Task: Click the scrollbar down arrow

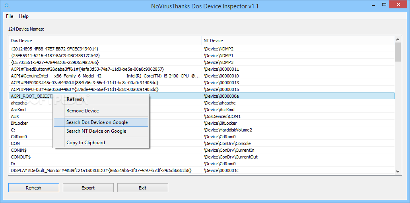Action: pos(398,171)
